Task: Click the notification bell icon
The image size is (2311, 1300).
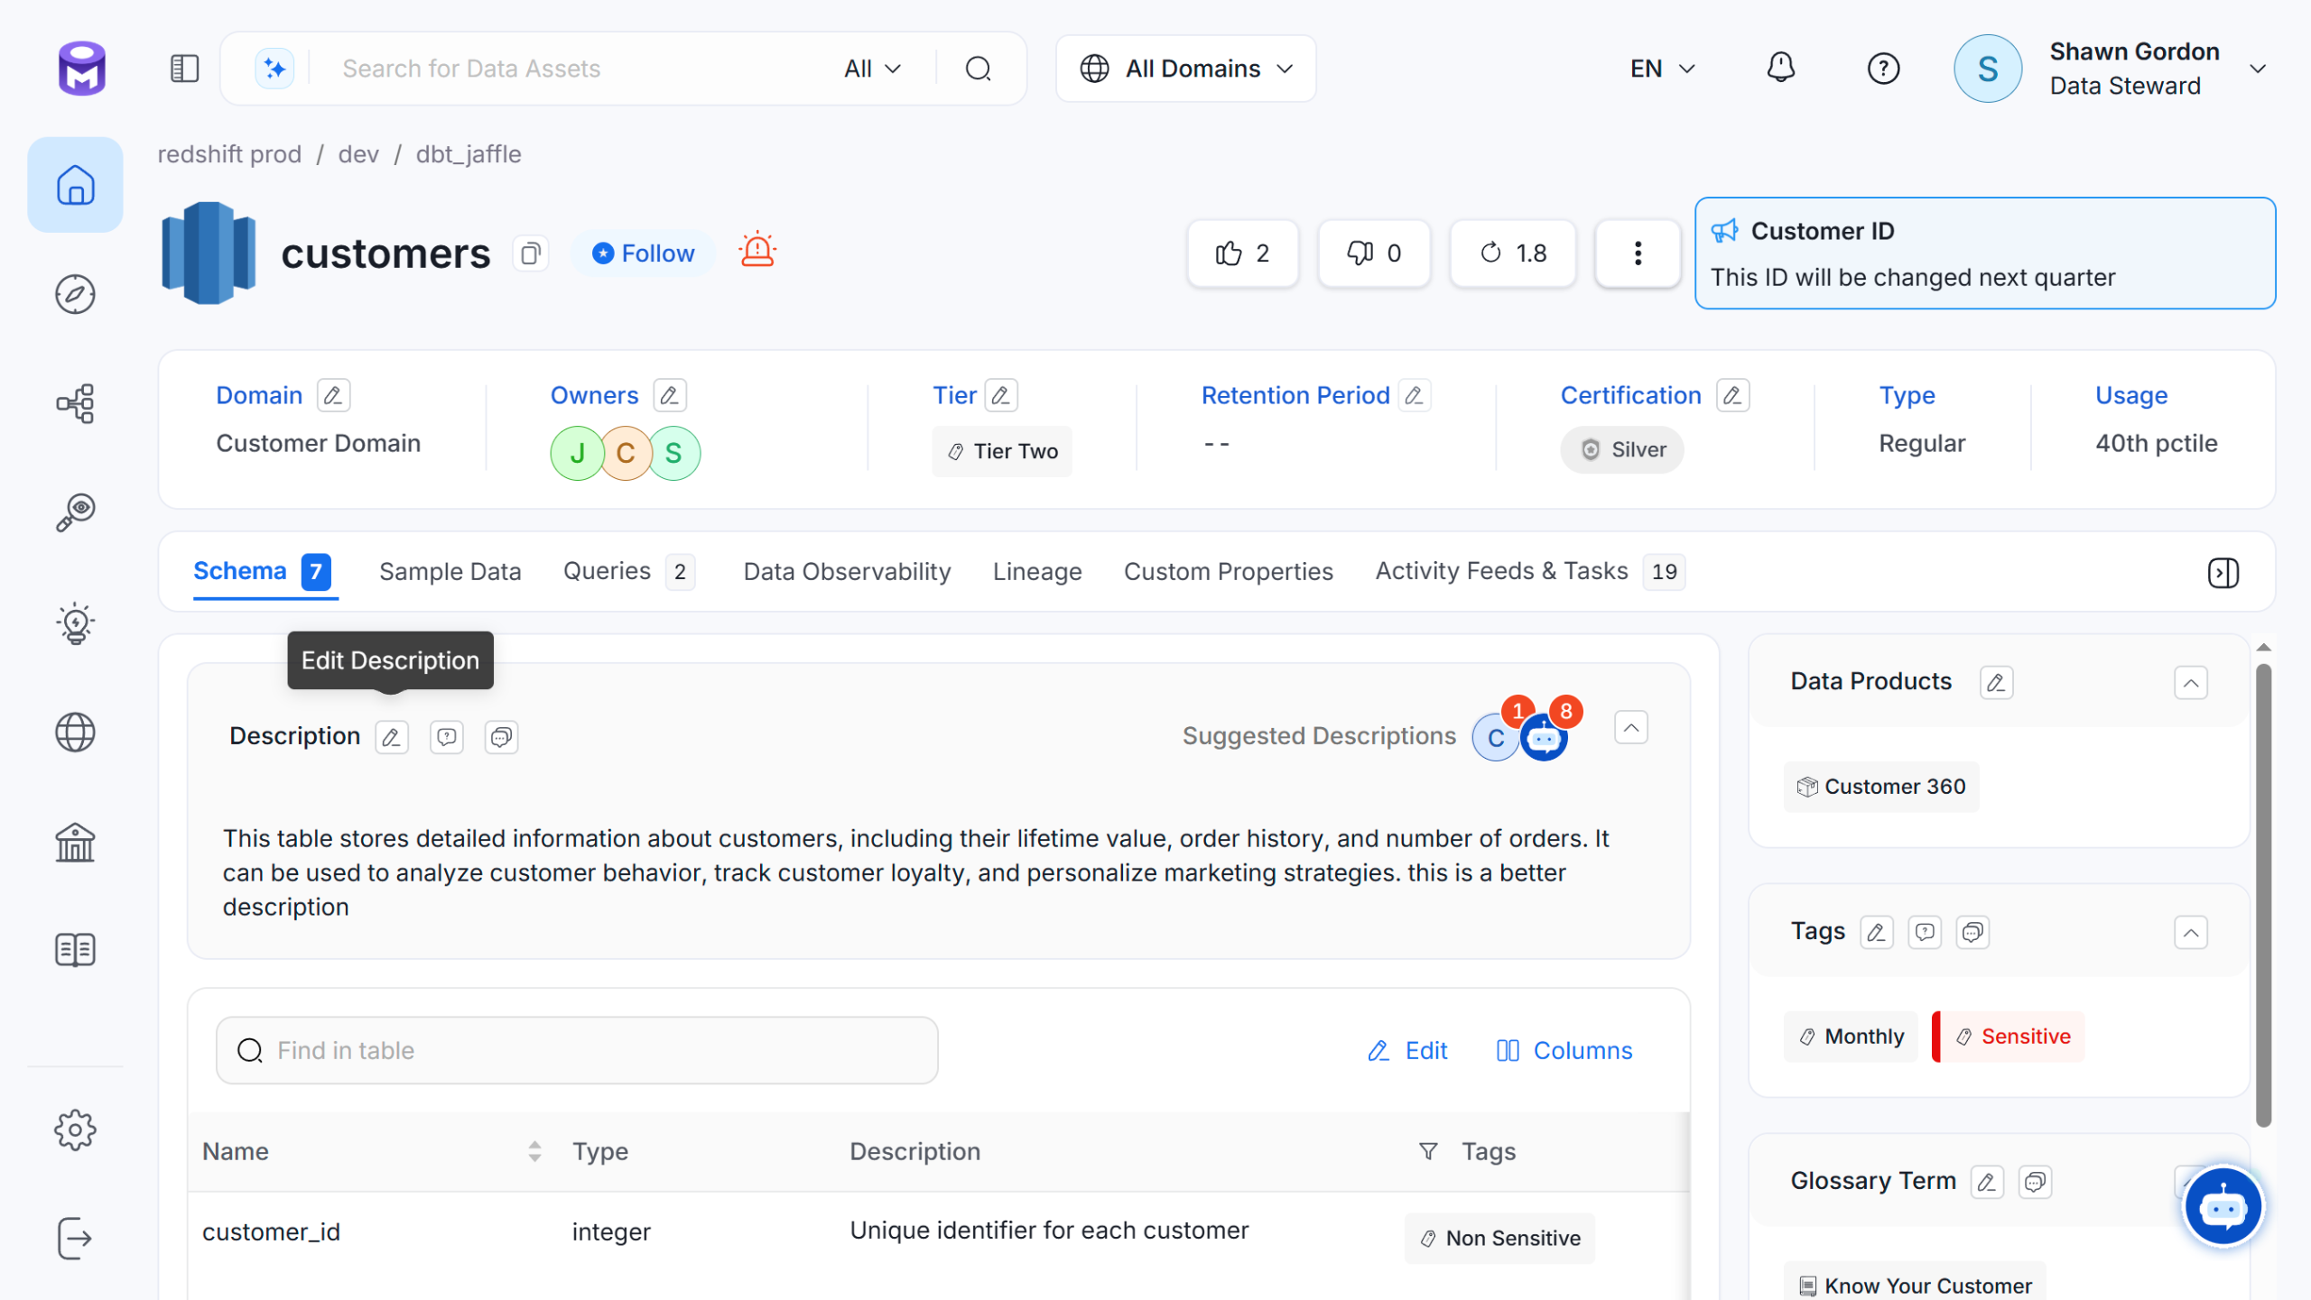Action: tap(1780, 69)
